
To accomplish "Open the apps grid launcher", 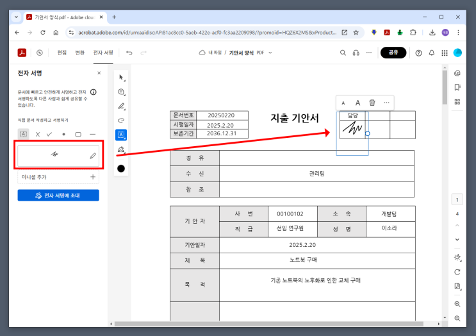I will pyautogui.click(x=445, y=53).
